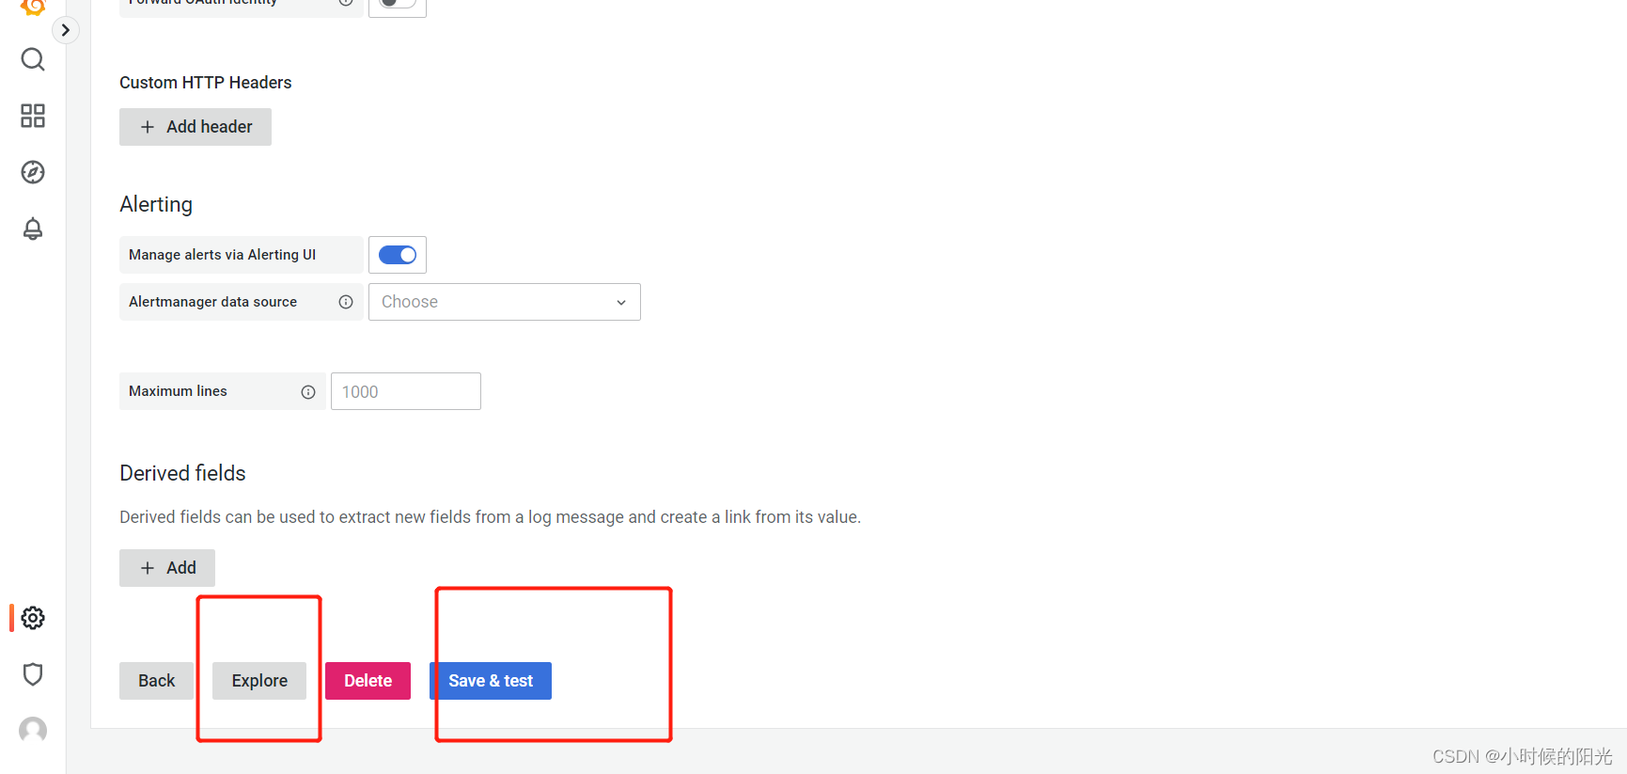Click the Add header button

pos(196,127)
